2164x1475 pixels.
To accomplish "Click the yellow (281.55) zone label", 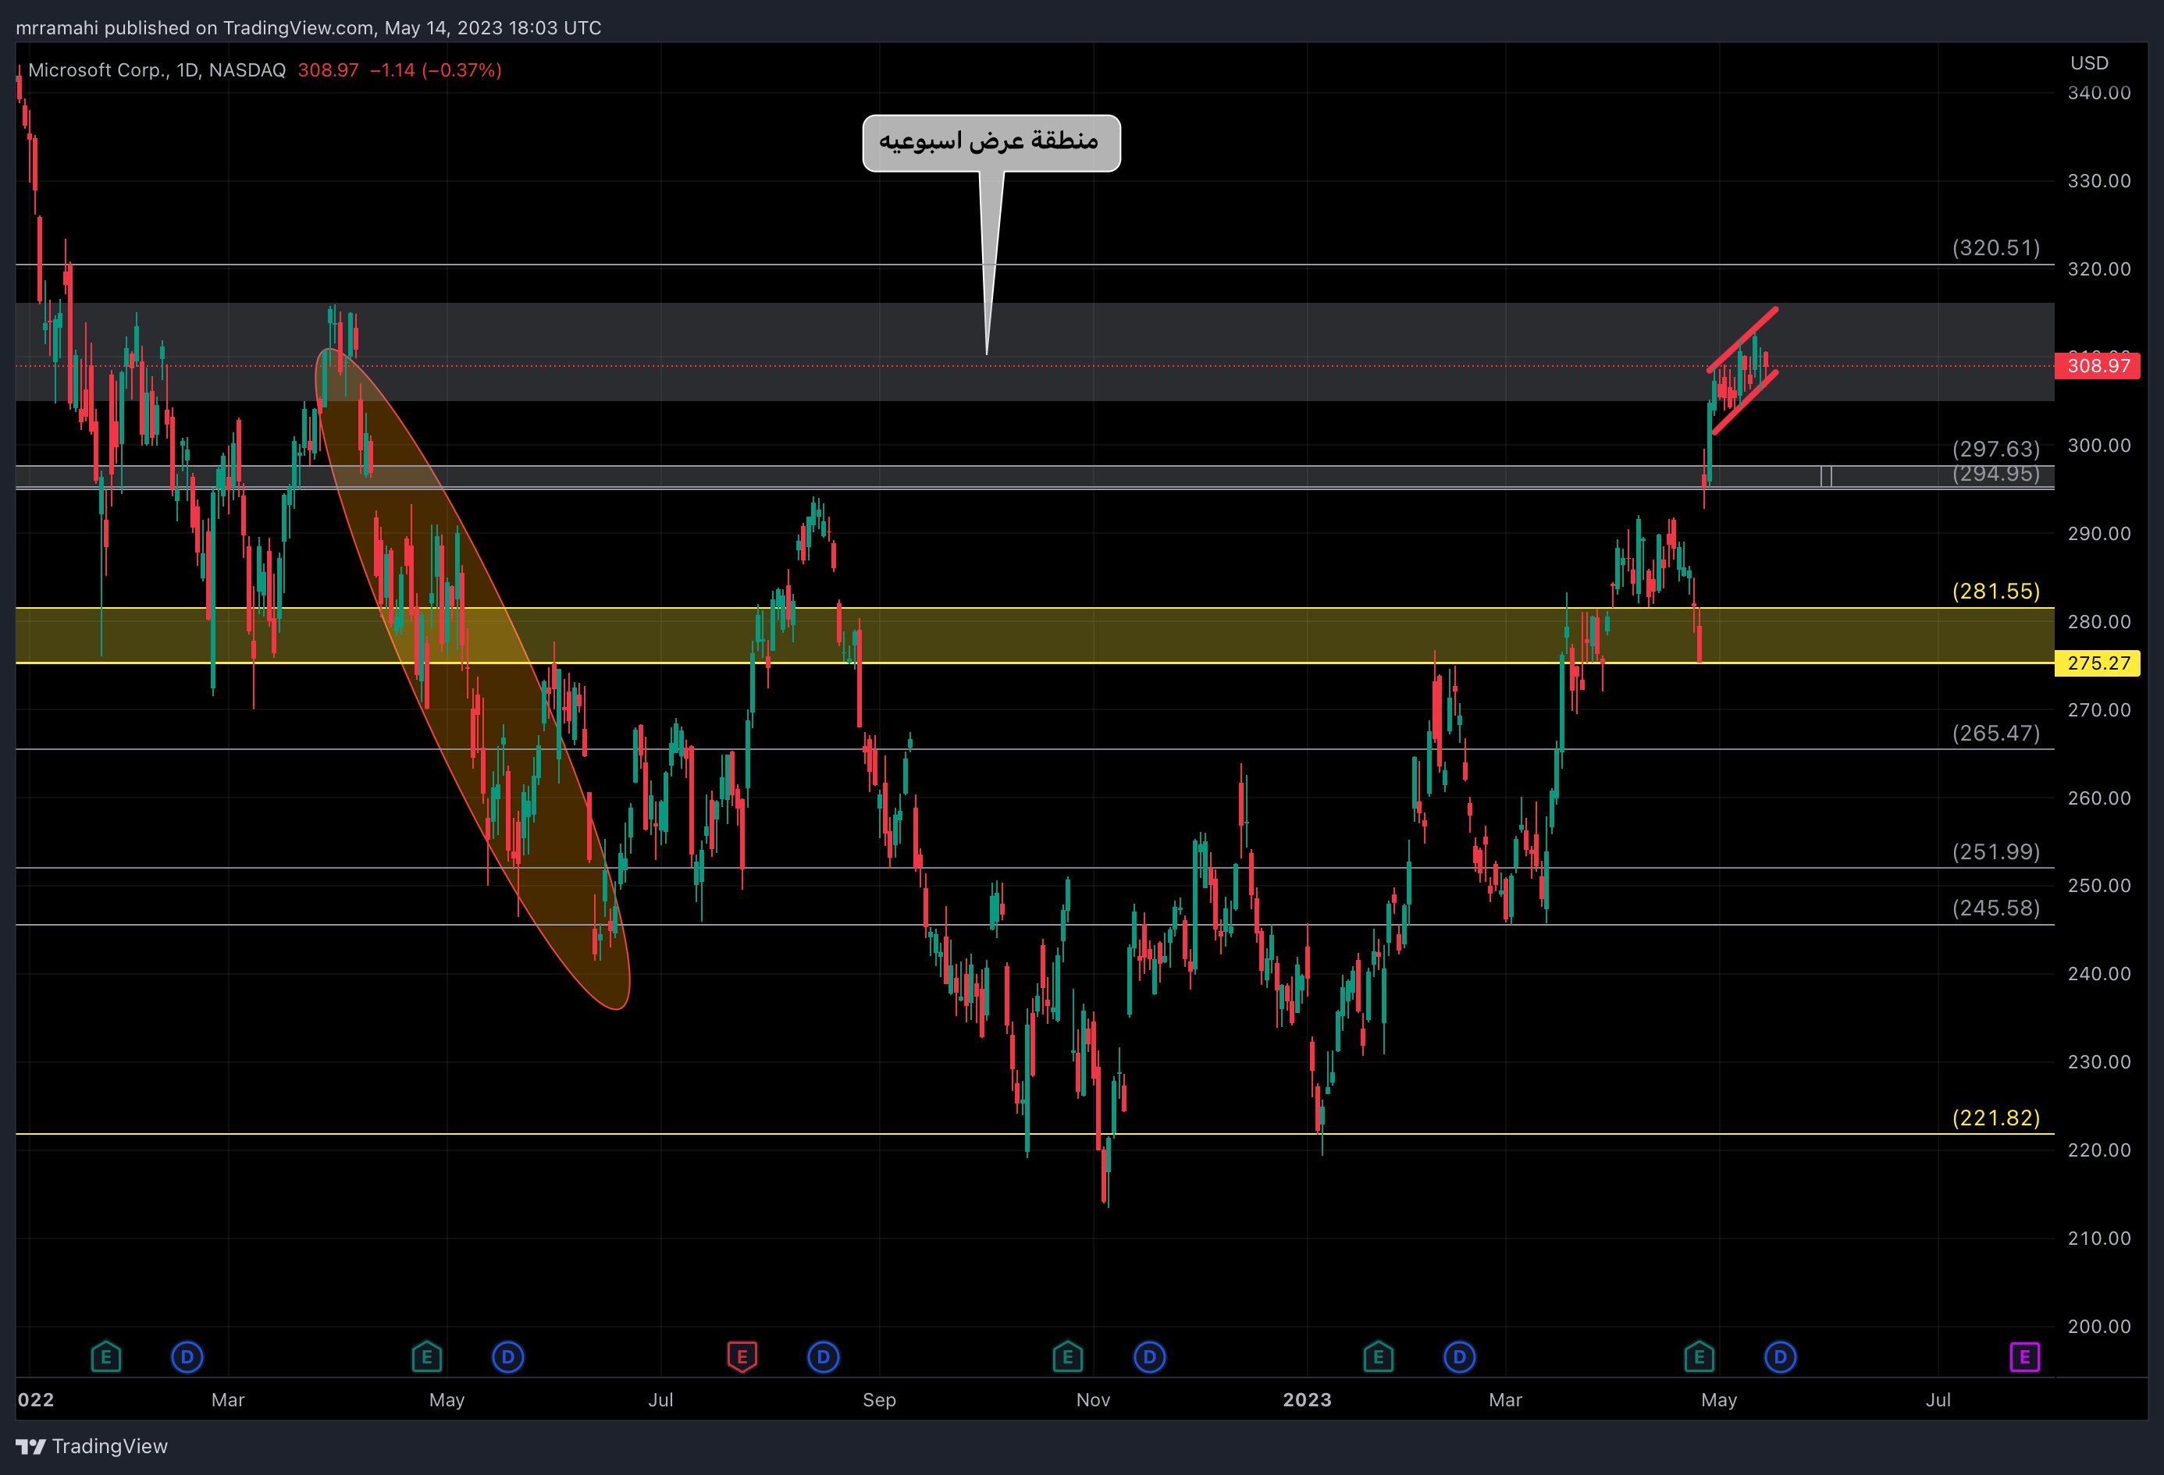I will point(1995,591).
